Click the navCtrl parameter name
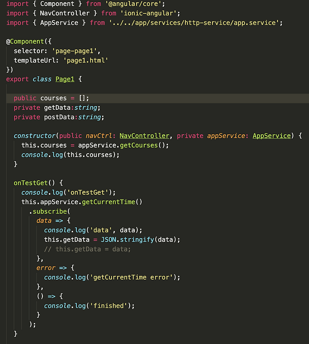The width and height of the screenshot is (309, 344). (99, 136)
